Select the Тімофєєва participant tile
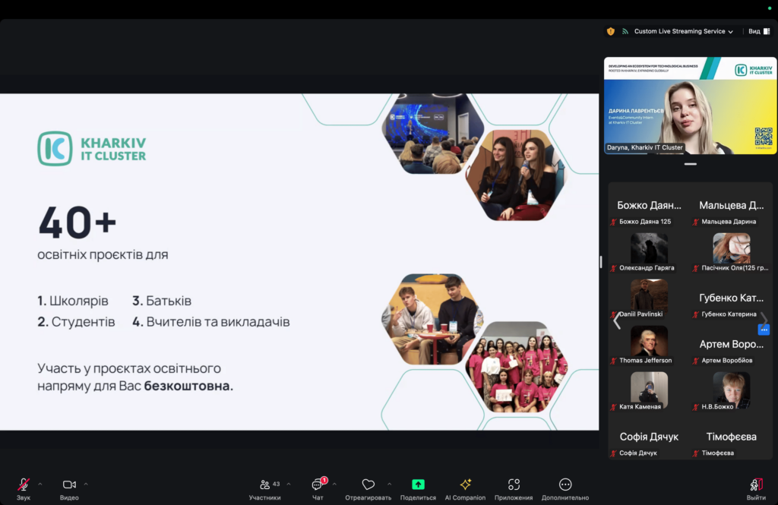 click(732, 438)
